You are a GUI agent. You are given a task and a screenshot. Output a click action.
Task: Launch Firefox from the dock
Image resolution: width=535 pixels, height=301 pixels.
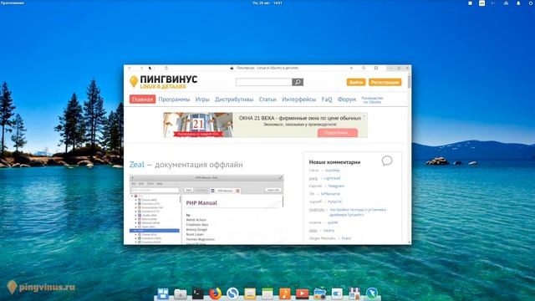click(215, 293)
